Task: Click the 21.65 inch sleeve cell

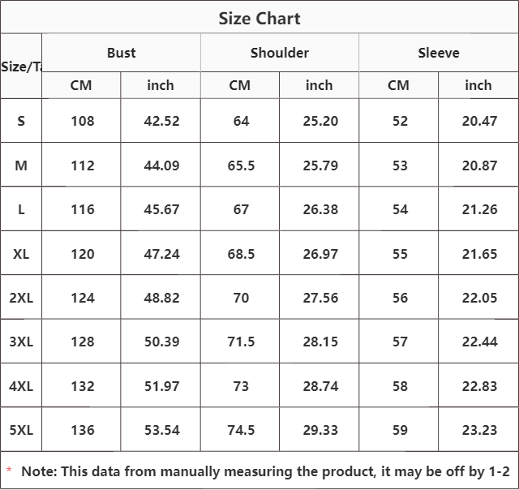Action: [479, 254]
